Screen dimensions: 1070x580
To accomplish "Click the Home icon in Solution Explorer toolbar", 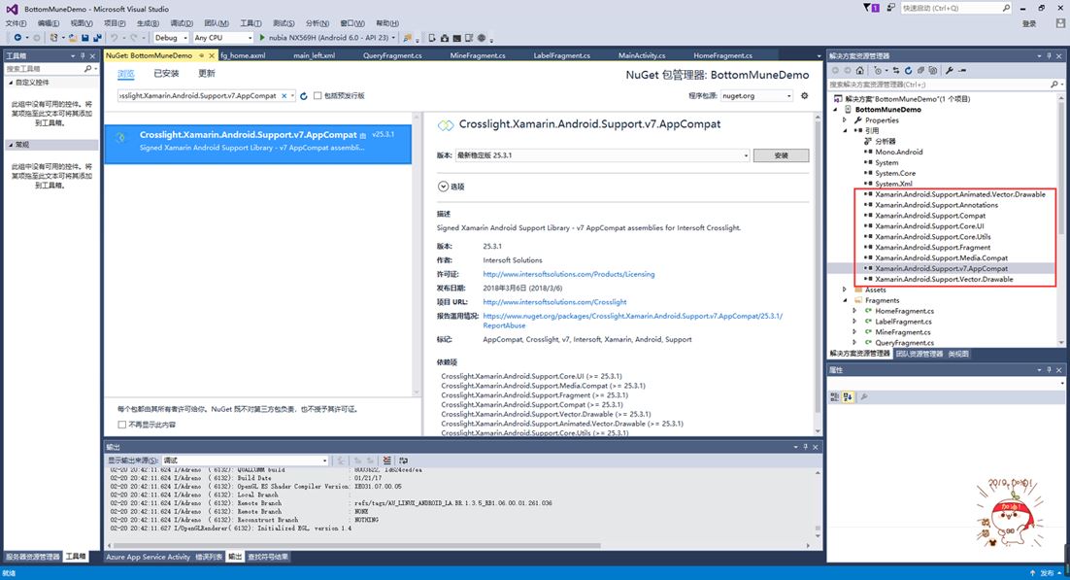I will coord(860,70).
